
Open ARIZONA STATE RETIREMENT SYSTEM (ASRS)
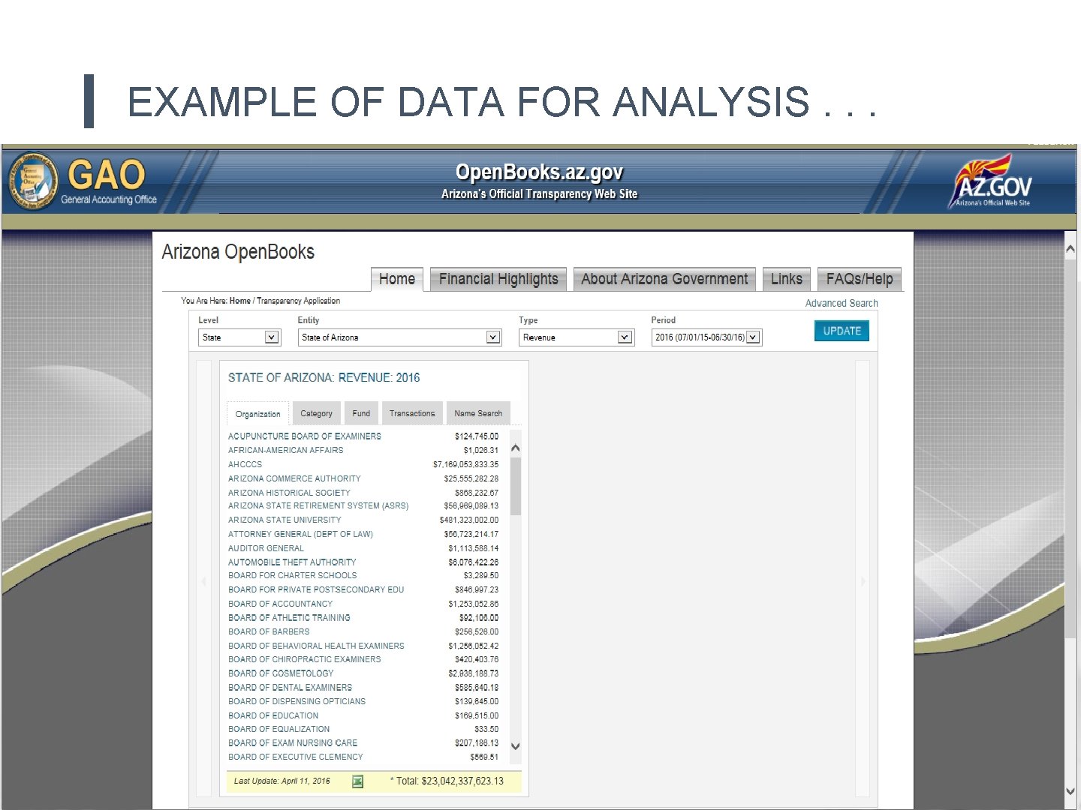click(318, 506)
